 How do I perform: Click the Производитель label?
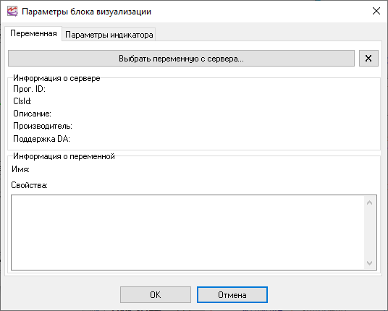pyautogui.click(x=43, y=126)
